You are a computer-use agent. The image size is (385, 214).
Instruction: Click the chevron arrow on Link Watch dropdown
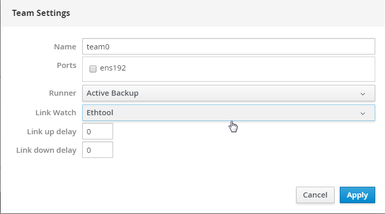point(363,113)
